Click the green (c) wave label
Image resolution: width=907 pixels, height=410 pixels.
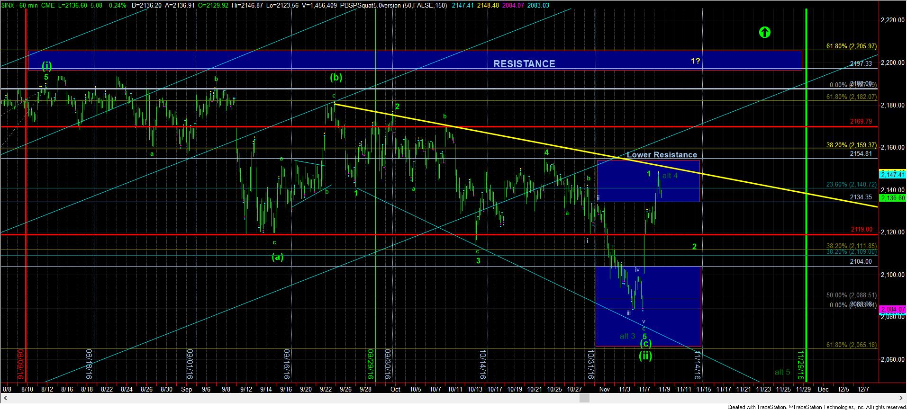[x=645, y=344]
